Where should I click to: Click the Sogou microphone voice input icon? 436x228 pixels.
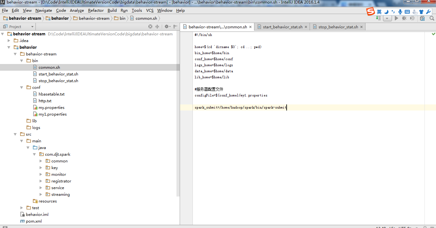tap(400, 12)
